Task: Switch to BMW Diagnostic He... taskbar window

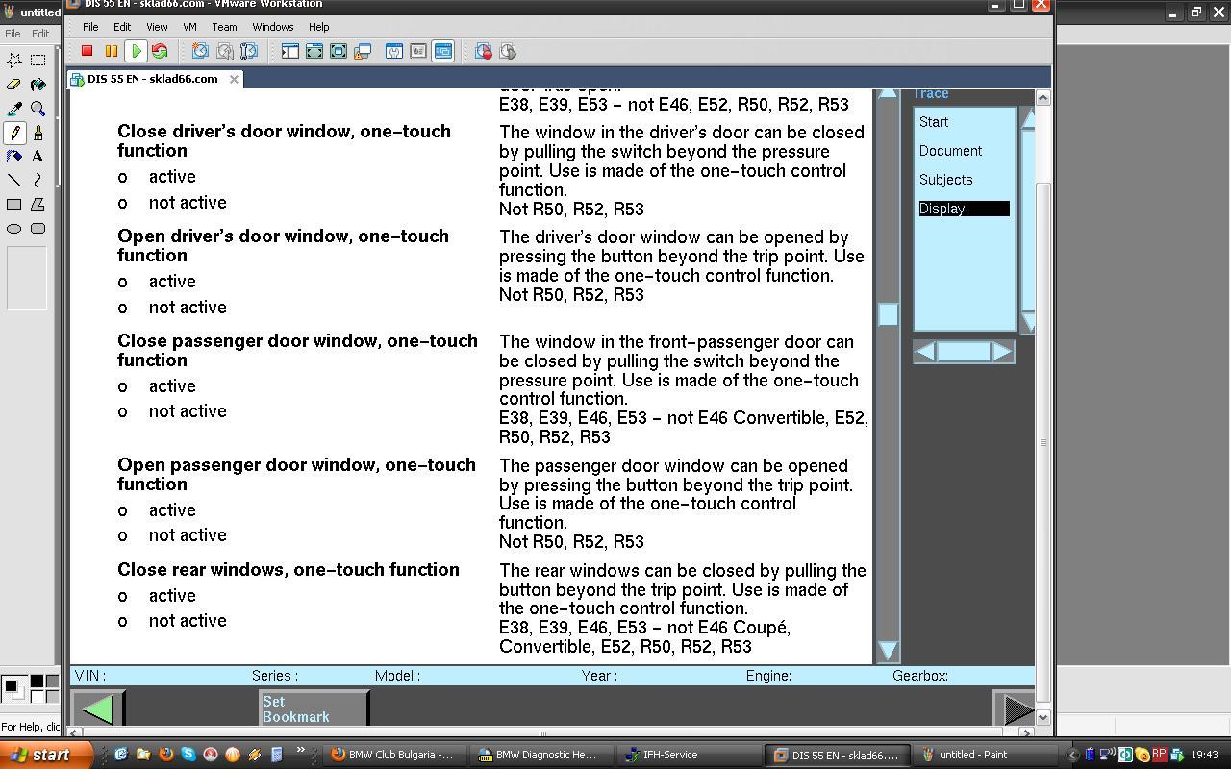Action: pos(540,755)
